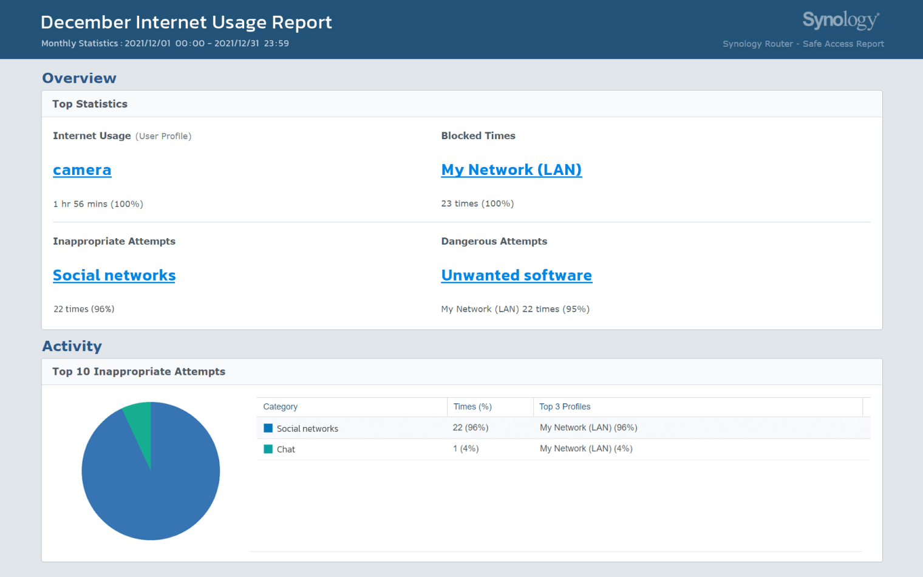923x577 pixels.
Task: Click the Top 10 Inappropriate Attempts header
Action: click(x=138, y=371)
